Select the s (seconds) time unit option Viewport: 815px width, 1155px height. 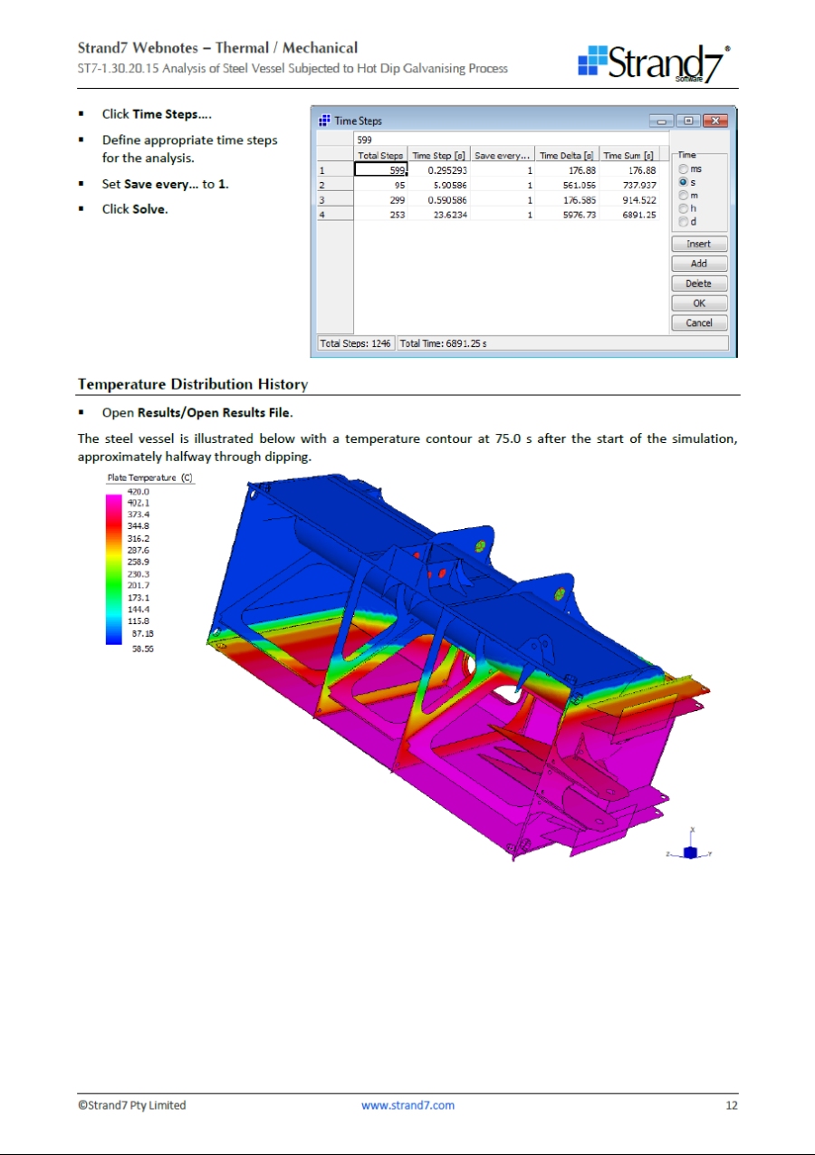(x=683, y=182)
